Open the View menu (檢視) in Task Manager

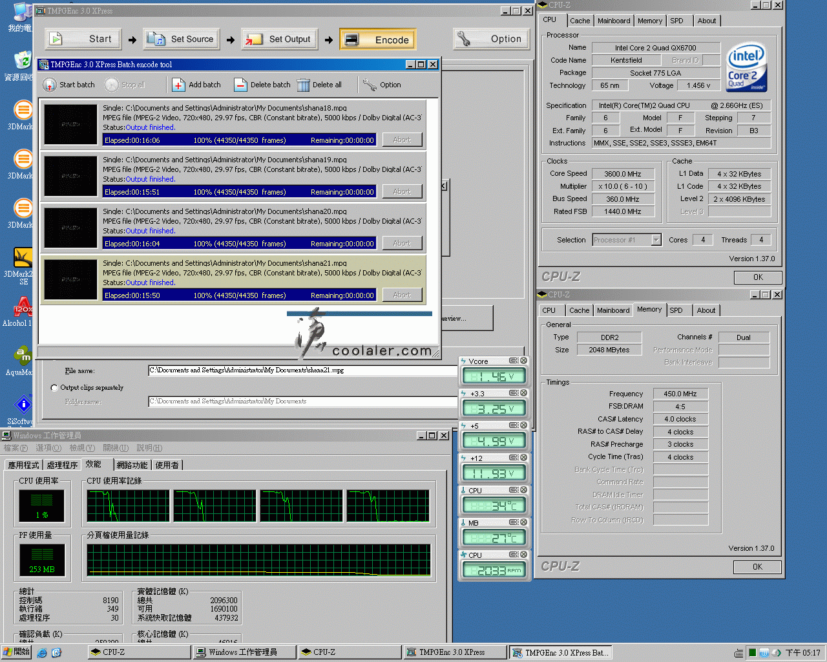tap(82, 448)
